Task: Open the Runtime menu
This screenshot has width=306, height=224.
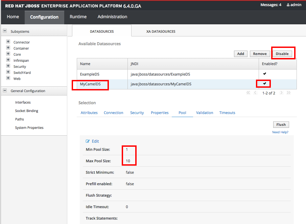Action: click(78, 17)
